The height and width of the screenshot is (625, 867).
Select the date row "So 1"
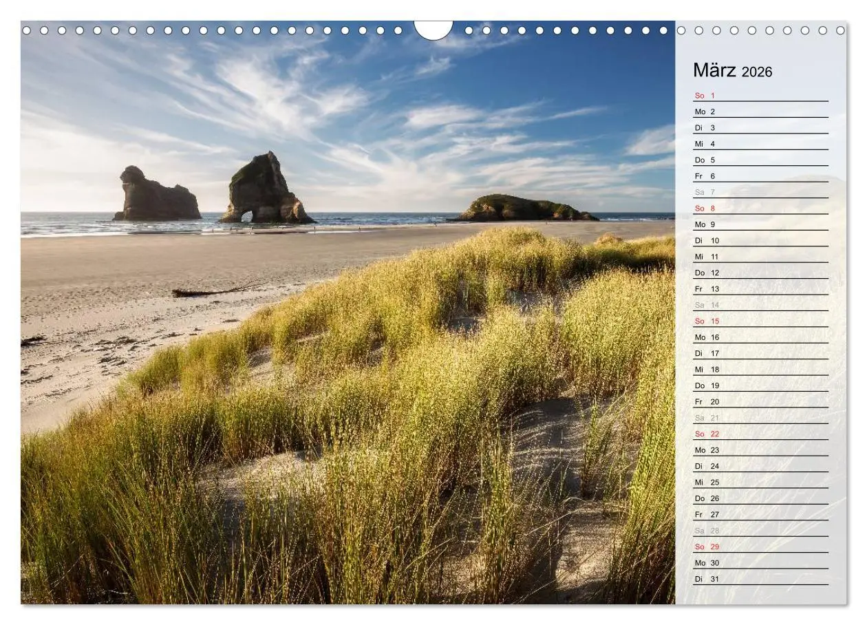click(x=760, y=96)
